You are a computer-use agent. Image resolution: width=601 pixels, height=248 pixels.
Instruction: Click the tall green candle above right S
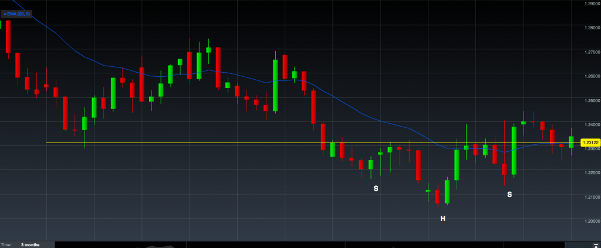(514, 151)
